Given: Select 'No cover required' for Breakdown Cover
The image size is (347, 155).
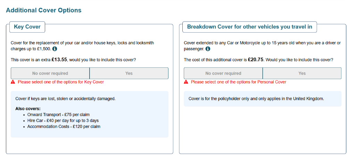Looking at the screenshot, I should coord(223,73).
